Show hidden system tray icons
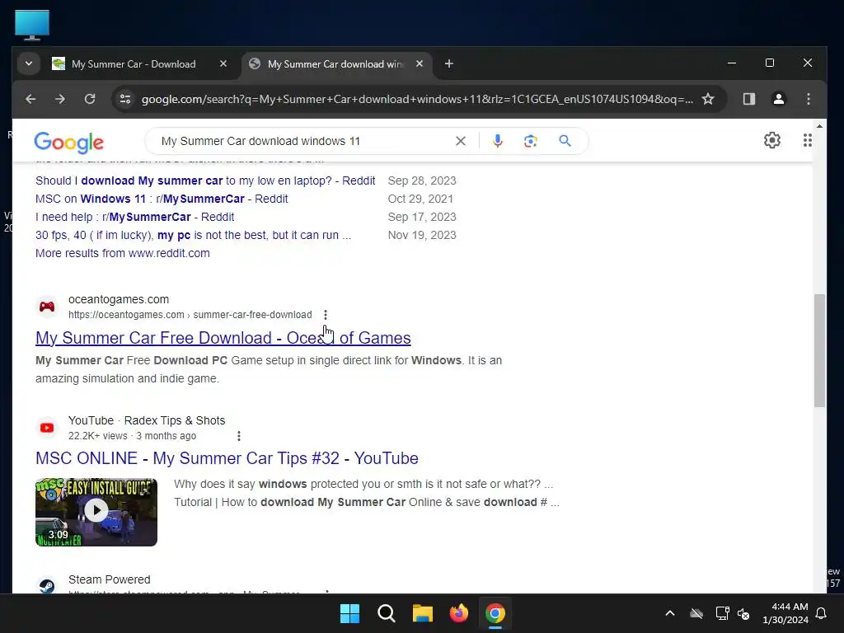 click(669, 613)
